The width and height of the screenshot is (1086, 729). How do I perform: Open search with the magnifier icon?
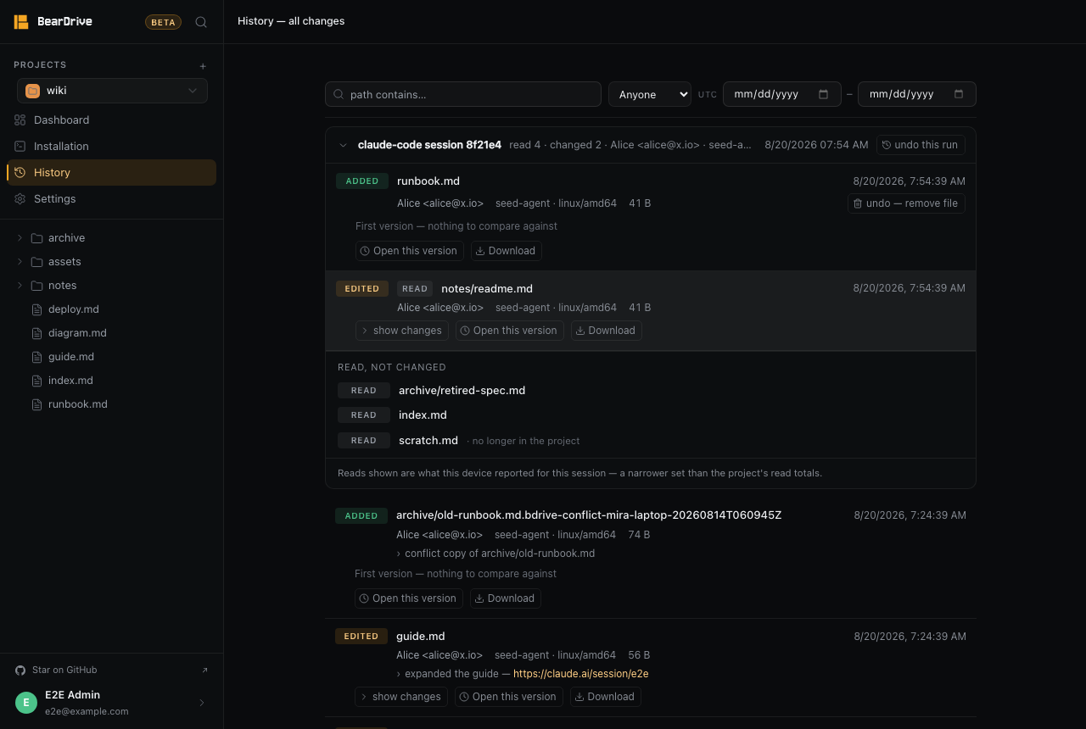[201, 22]
